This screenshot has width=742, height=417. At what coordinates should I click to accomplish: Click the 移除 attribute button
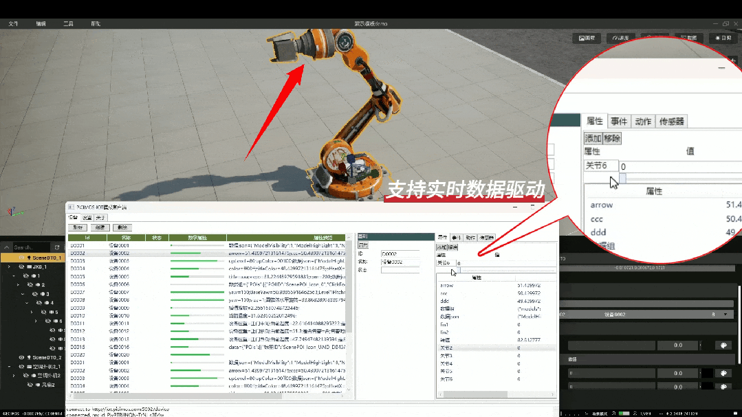point(453,247)
